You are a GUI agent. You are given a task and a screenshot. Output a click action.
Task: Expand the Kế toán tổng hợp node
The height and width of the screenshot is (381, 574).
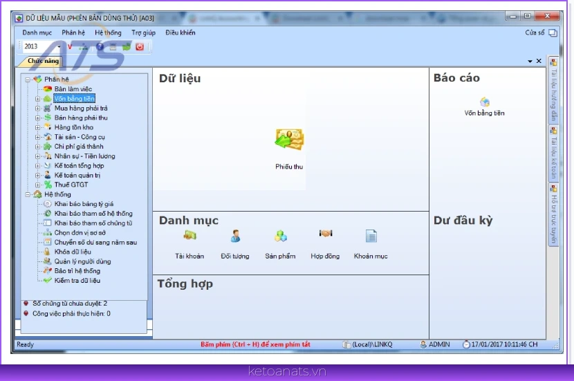[38, 166]
